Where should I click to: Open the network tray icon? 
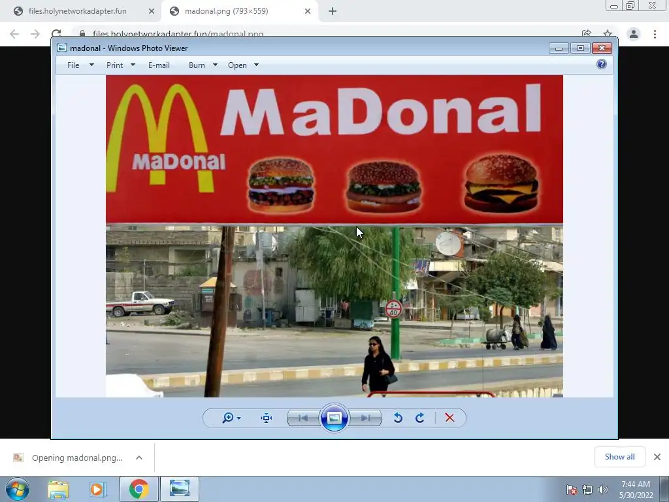tap(587, 490)
